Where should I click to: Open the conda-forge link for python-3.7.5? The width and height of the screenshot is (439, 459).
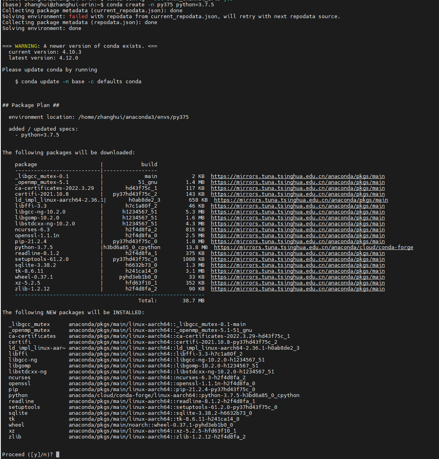(x=313, y=247)
